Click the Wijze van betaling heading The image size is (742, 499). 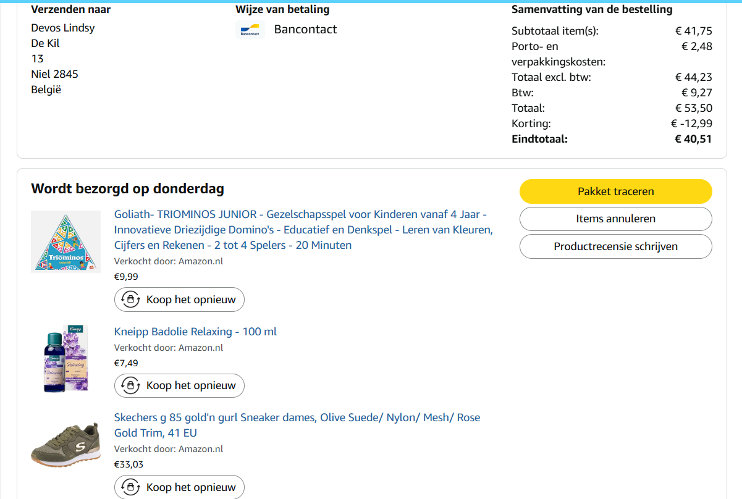282,9
